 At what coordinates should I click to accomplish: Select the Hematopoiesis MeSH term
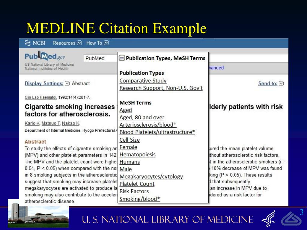(x=137, y=155)
